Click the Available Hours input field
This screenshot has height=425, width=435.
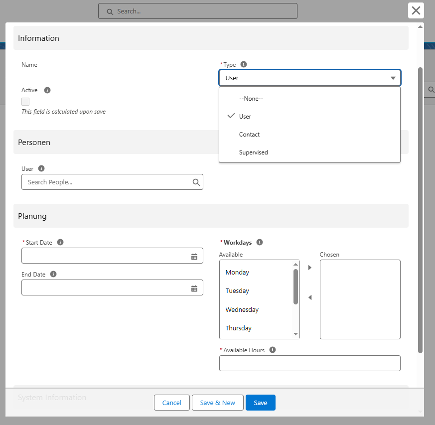(x=309, y=363)
